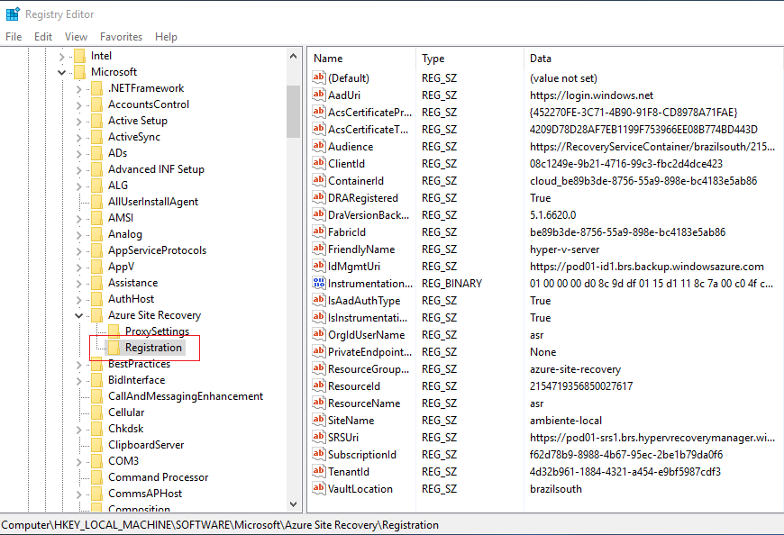Select the ClipboardServer key
Image resolution: width=784 pixels, height=535 pixels.
click(146, 445)
